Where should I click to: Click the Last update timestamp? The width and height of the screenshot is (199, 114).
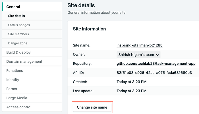click(131, 91)
